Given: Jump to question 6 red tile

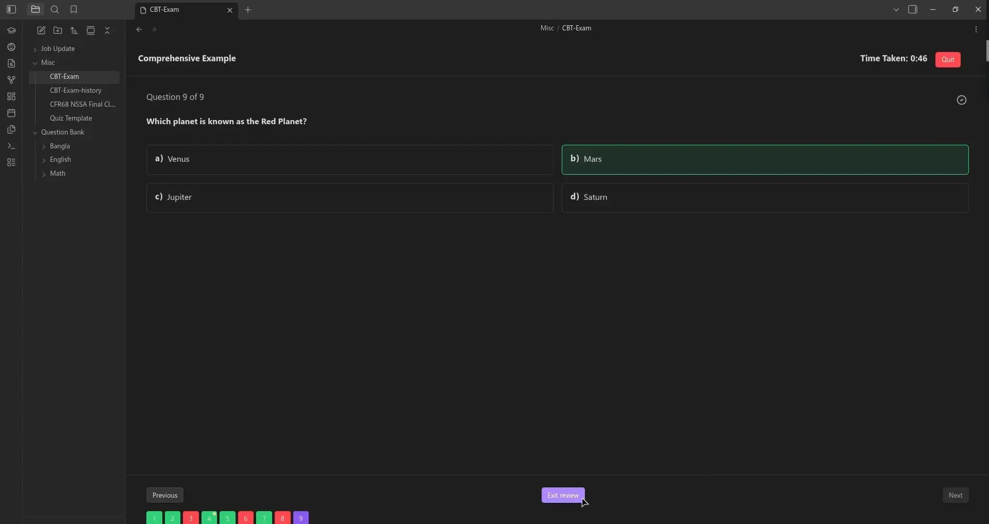Looking at the screenshot, I should tap(246, 518).
